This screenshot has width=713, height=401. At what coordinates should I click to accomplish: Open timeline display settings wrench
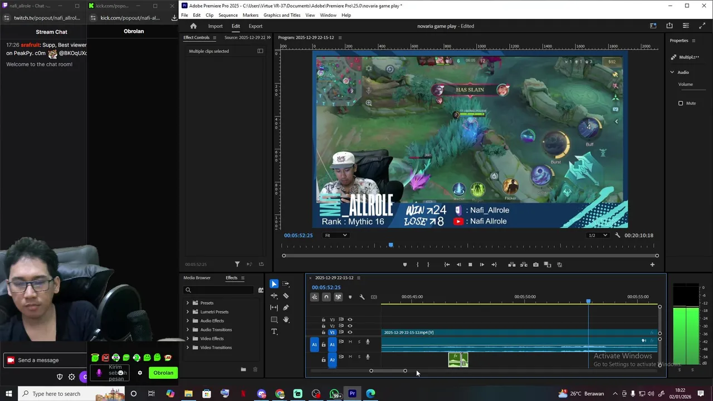pos(362,297)
